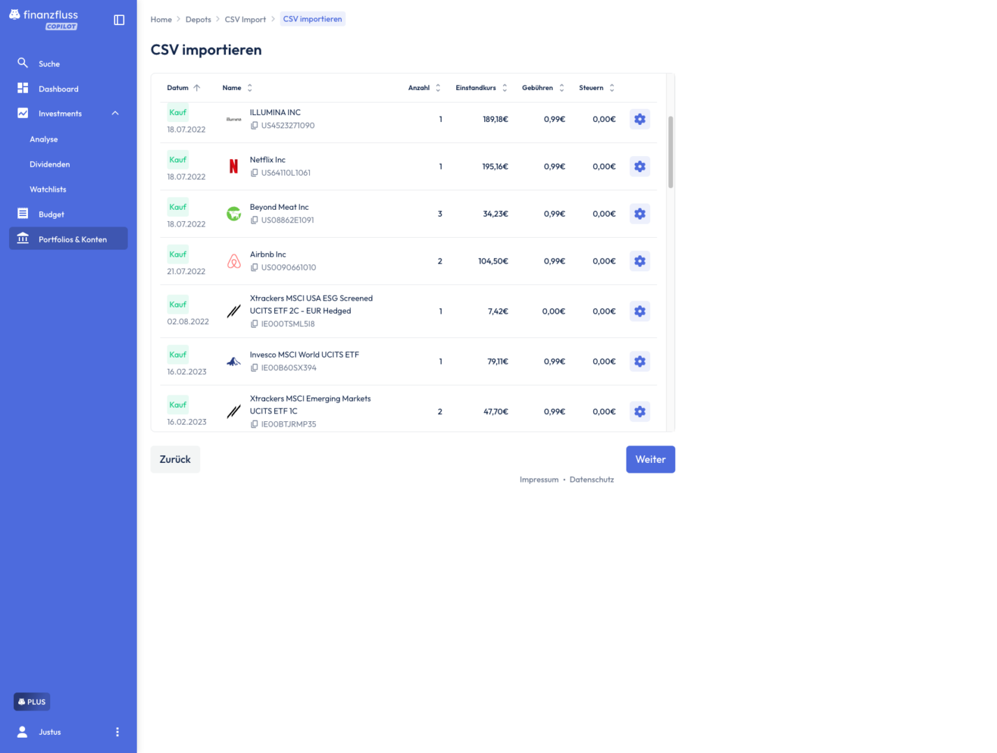Sort table by Gebühren column
The width and height of the screenshot is (997, 753).
pos(543,88)
